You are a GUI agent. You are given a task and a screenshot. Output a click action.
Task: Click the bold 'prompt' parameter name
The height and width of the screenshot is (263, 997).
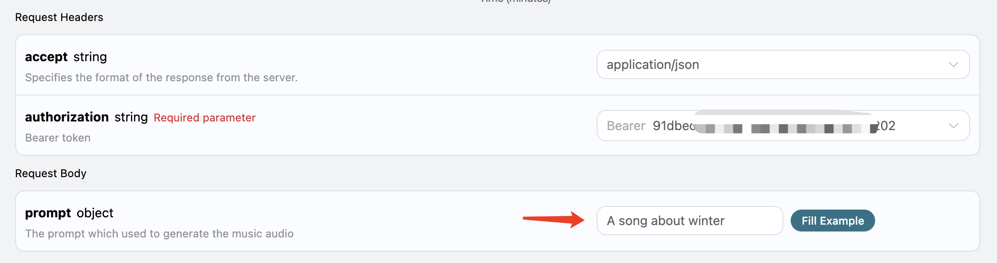48,213
